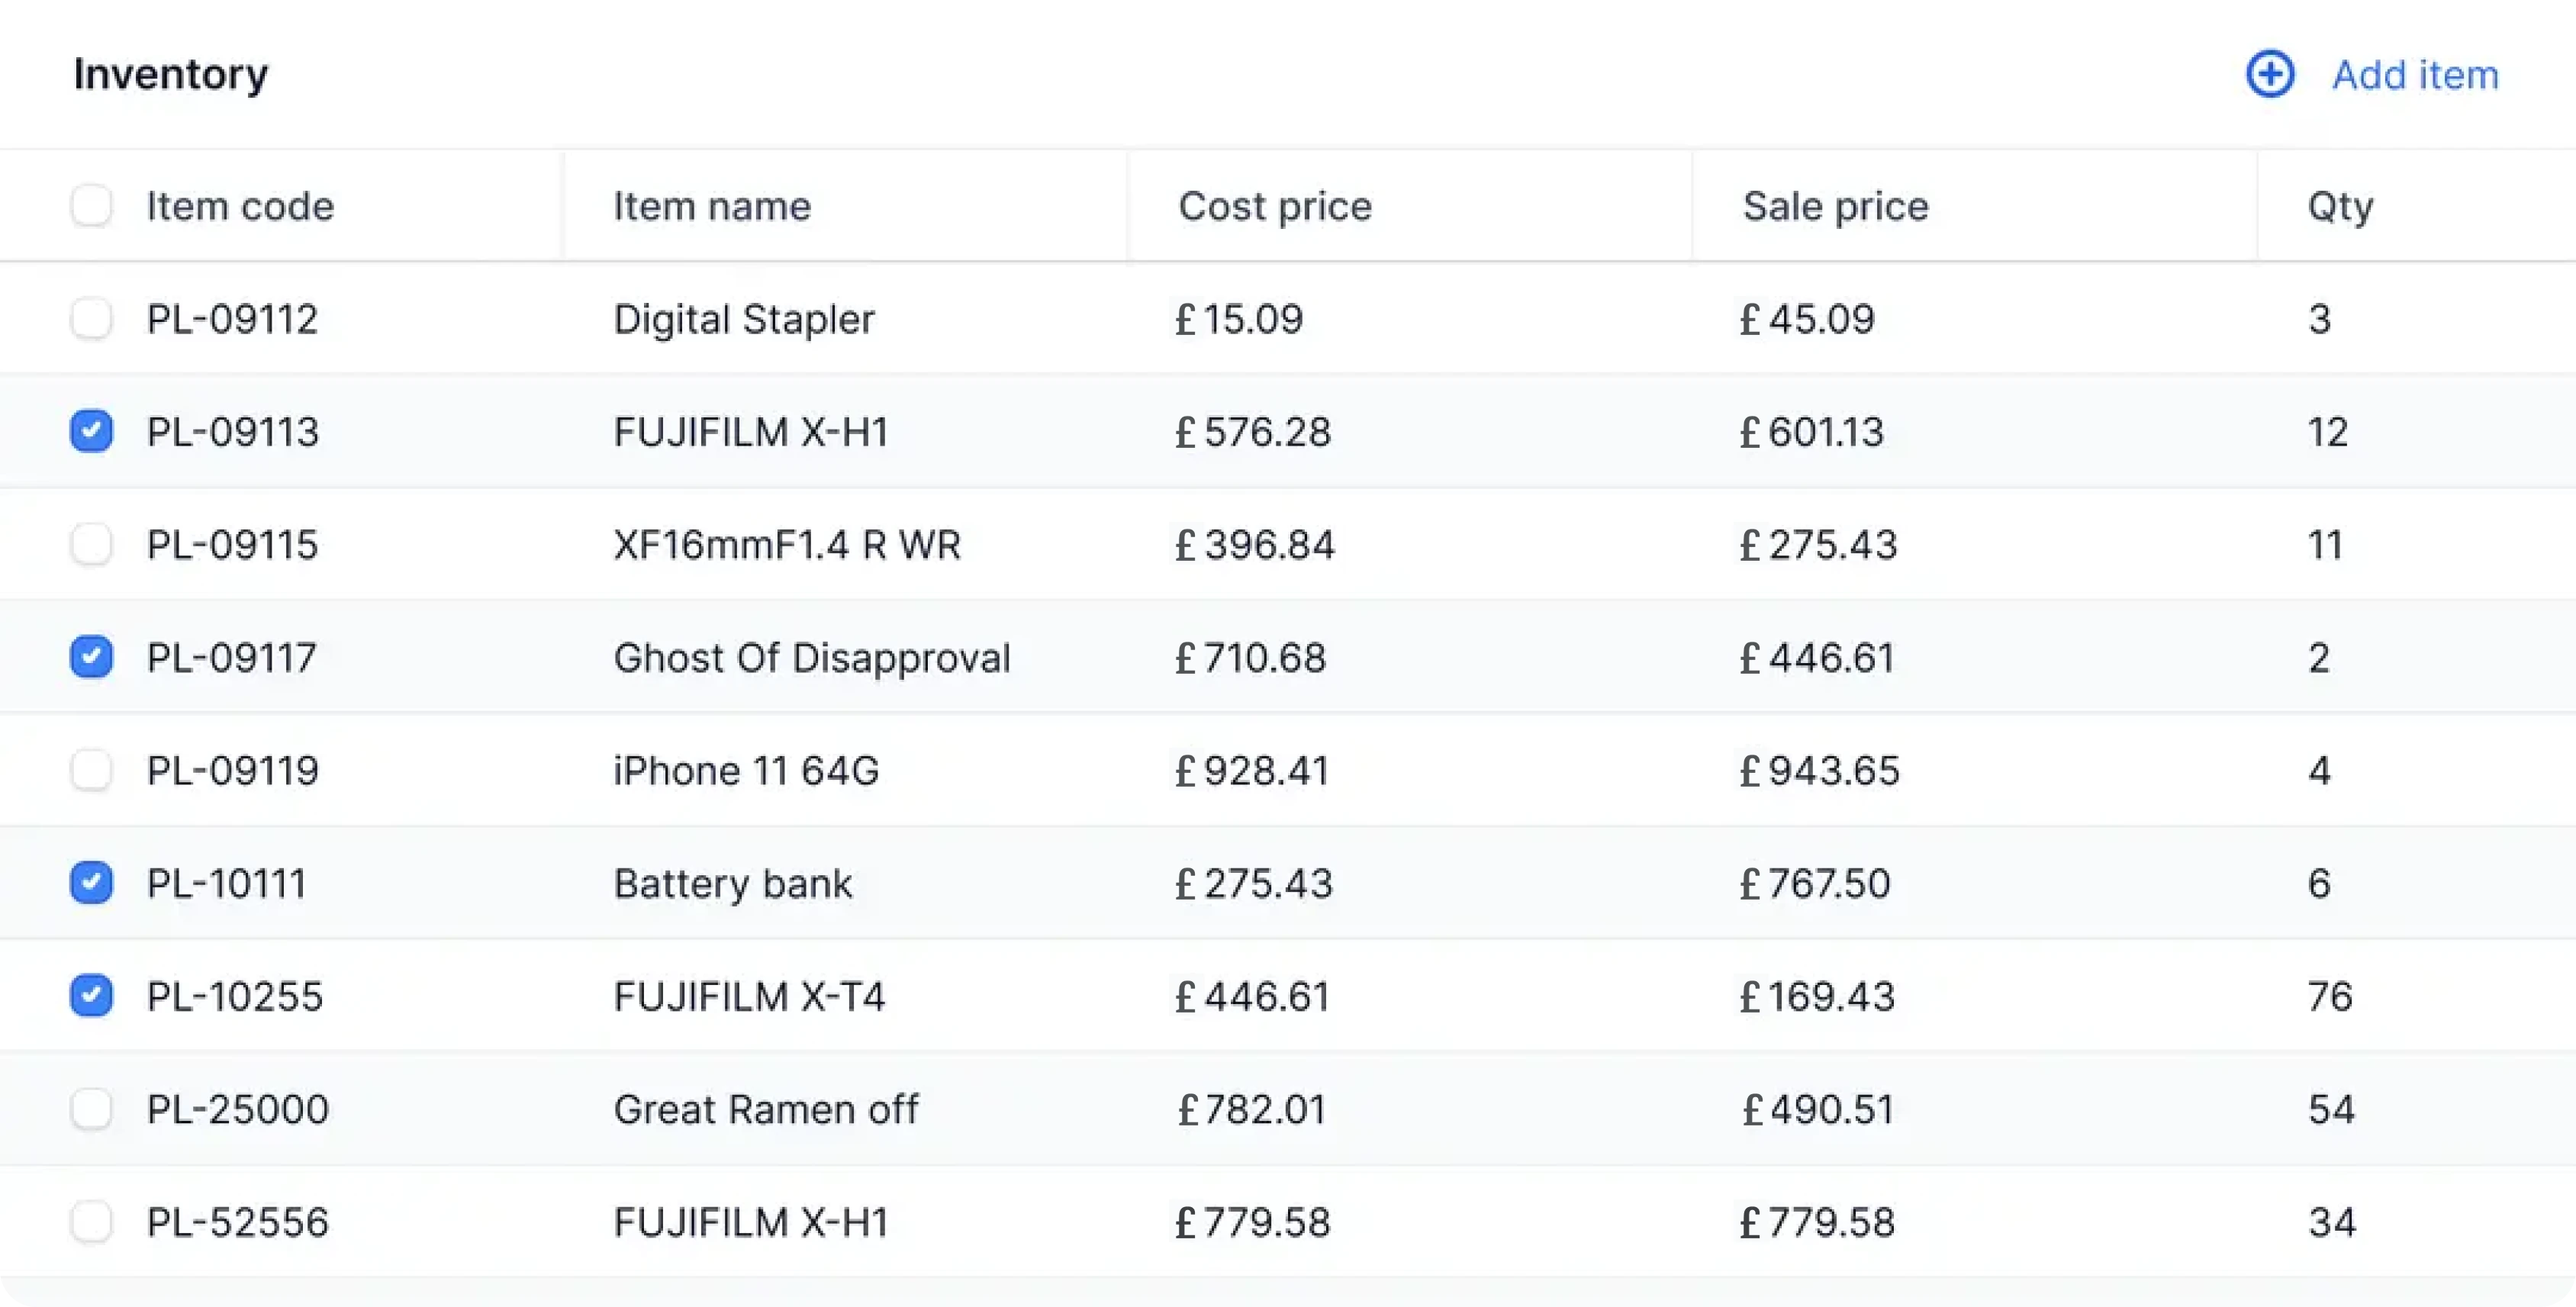The image size is (2576, 1307).
Task: Click the £ 943.65 sale price cell
Action: click(1819, 771)
